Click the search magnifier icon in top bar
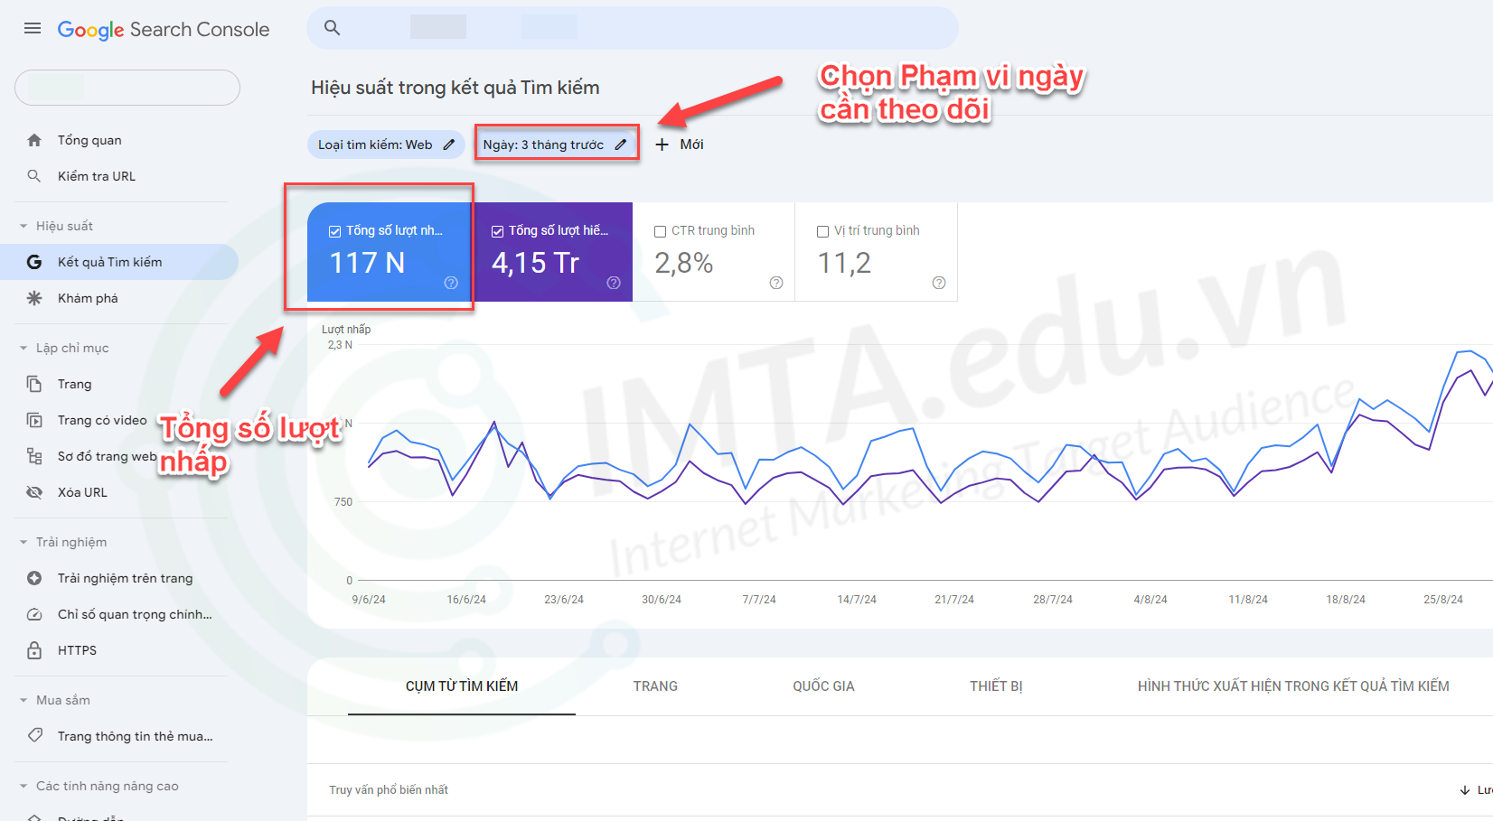1493x821 pixels. tap(333, 28)
